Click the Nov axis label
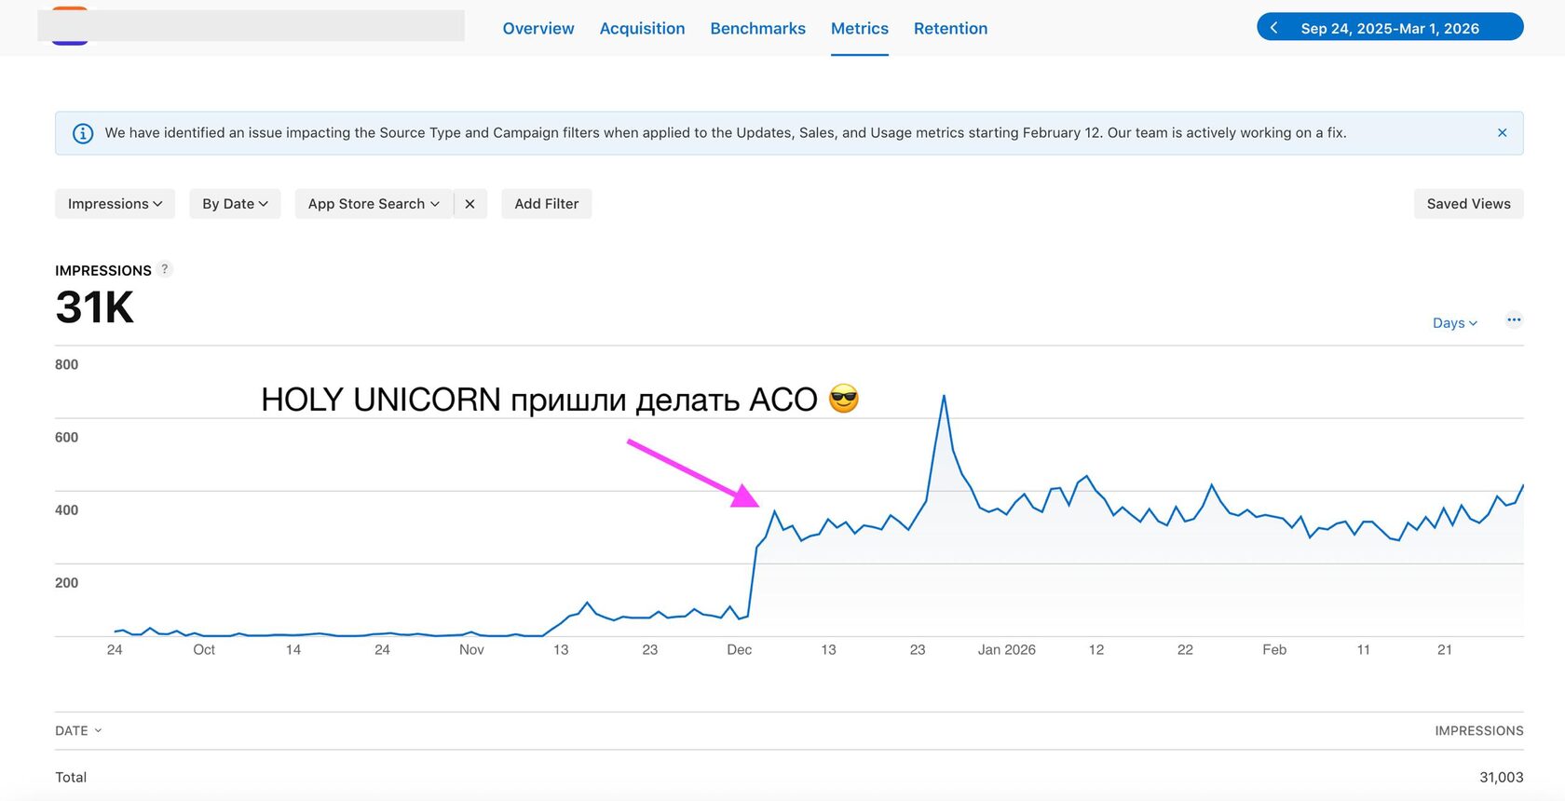The image size is (1565, 801). pos(471,650)
